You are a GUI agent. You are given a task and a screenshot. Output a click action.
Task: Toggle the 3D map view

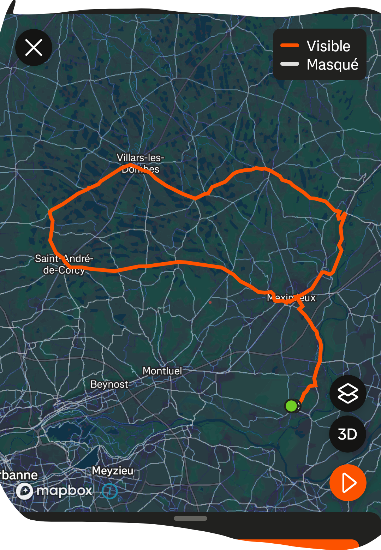click(x=348, y=434)
